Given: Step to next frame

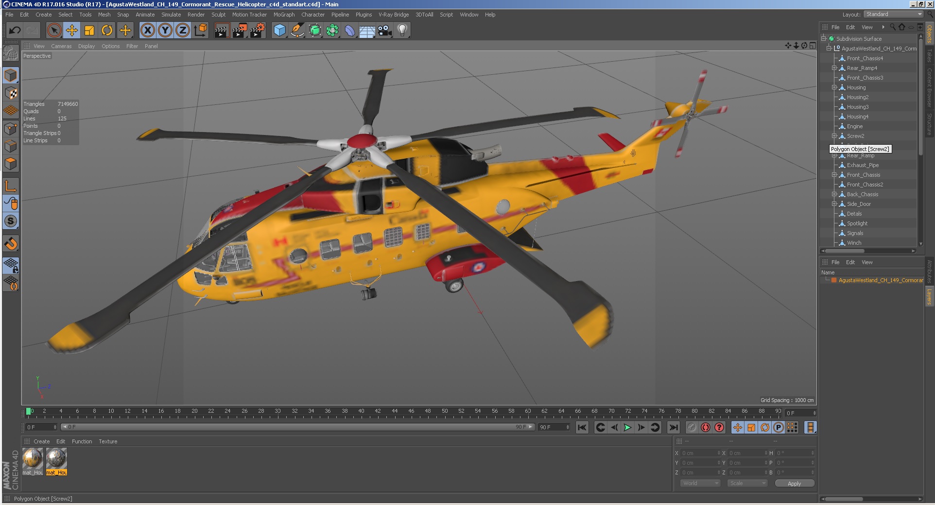Looking at the screenshot, I should pos(641,427).
